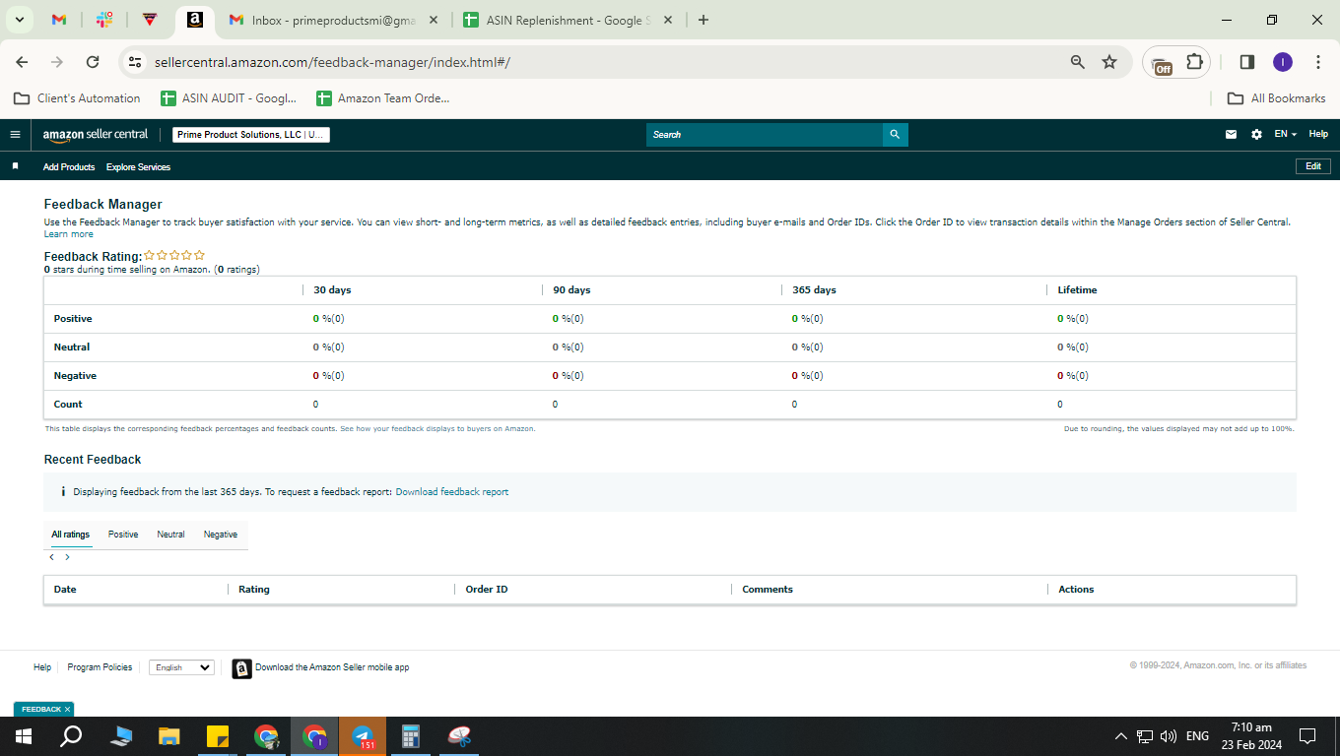Open the Seller Central hamburger menu
The image size is (1340, 756).
[x=15, y=135]
